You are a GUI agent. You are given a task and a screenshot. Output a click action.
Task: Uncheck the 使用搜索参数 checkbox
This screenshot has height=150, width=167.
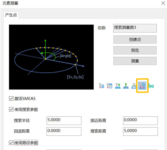(x=11, y=109)
